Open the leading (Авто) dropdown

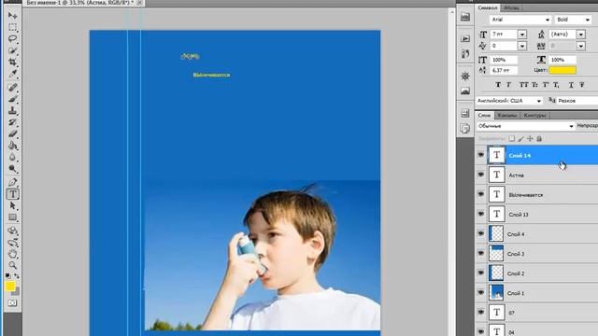click(x=581, y=35)
